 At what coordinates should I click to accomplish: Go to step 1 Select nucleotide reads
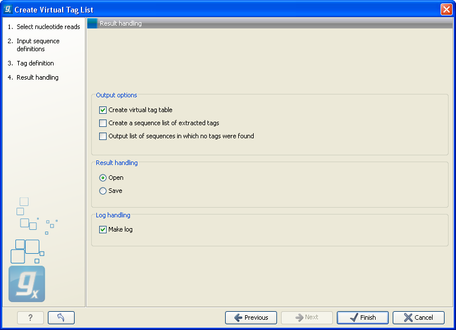48,27
